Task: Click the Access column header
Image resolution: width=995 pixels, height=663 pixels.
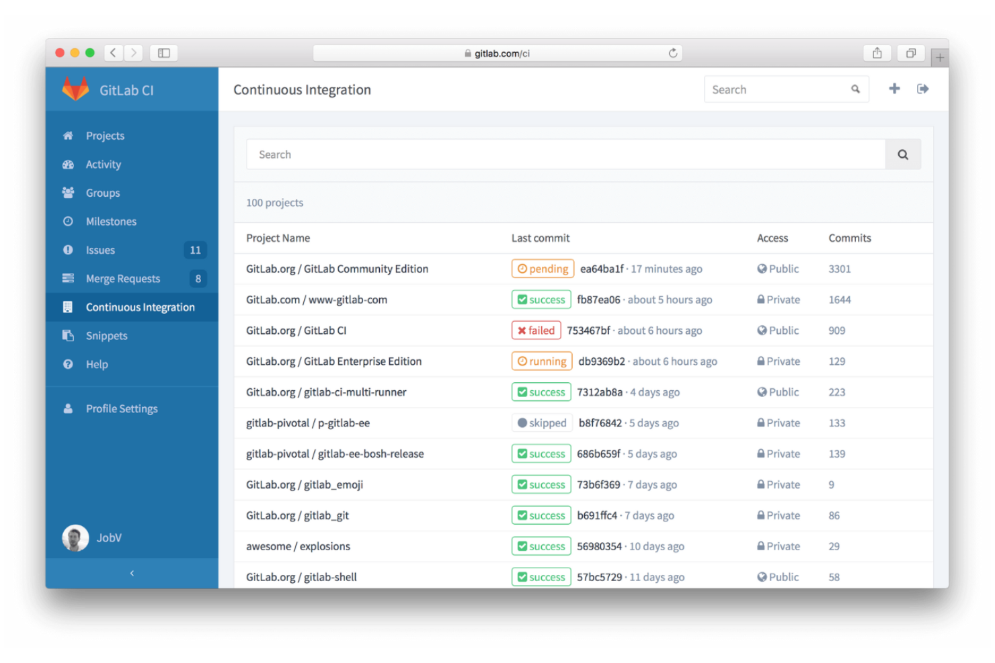Action: 772,238
